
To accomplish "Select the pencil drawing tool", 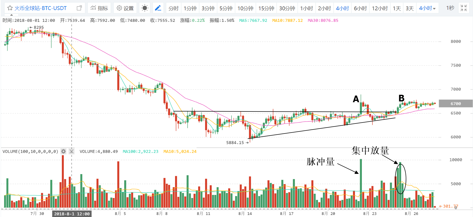I will pyautogui.click(x=158, y=8).
